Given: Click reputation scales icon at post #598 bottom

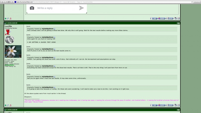Looking at the screenshot, I should coord(8,105).
